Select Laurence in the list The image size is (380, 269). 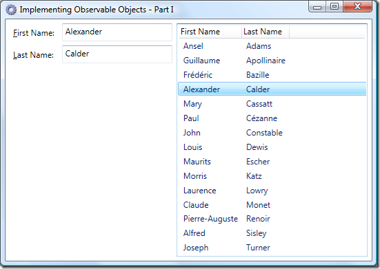(200, 191)
